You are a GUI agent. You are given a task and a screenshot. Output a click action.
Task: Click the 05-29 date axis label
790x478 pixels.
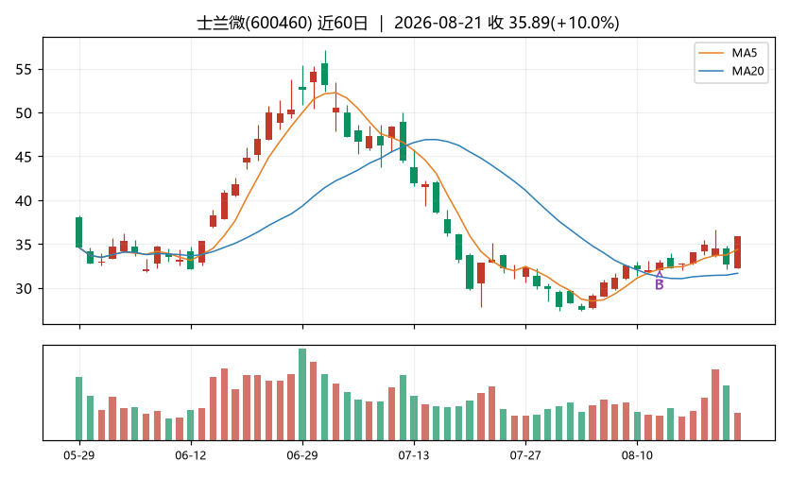coord(79,456)
